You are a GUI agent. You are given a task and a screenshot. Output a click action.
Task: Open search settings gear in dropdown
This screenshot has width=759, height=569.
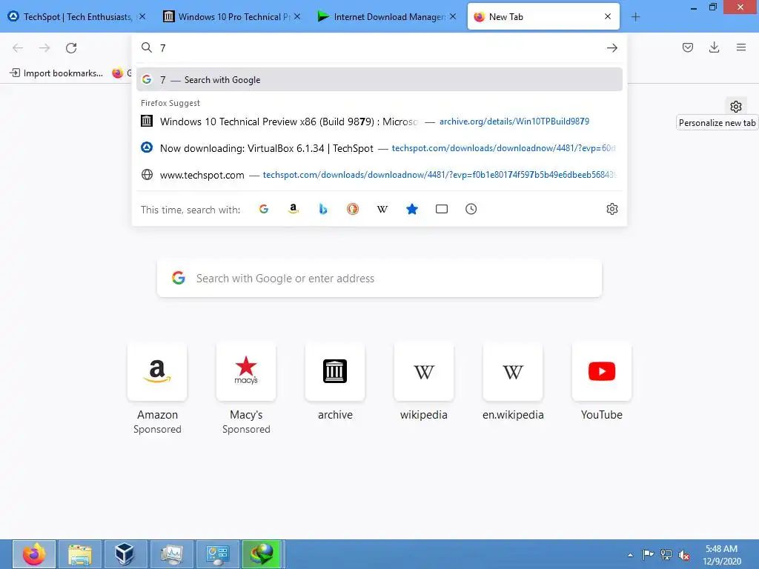coord(611,209)
